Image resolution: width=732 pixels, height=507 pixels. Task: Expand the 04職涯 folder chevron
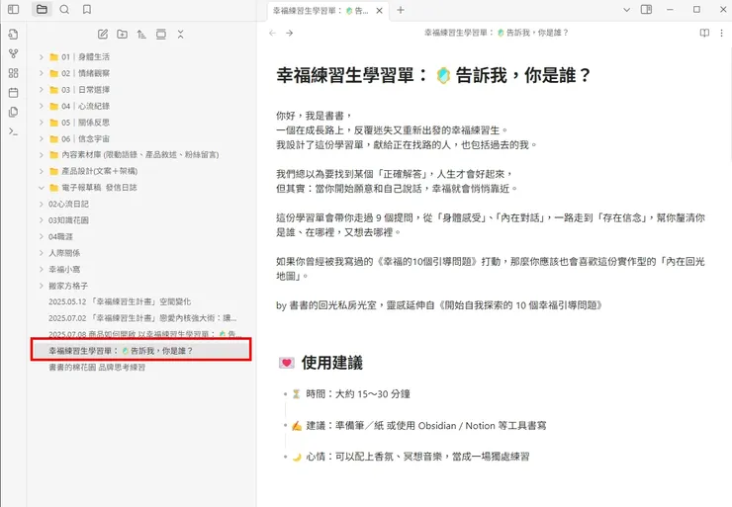click(42, 236)
